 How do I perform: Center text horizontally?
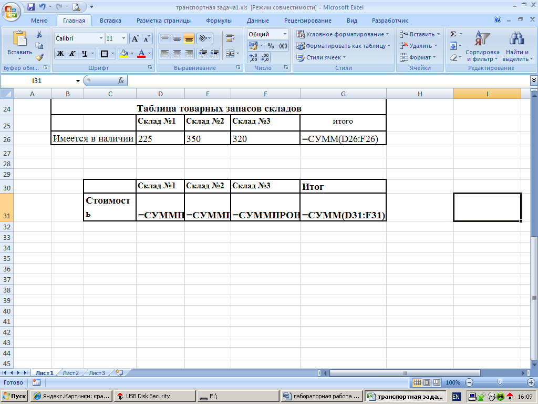(177, 54)
